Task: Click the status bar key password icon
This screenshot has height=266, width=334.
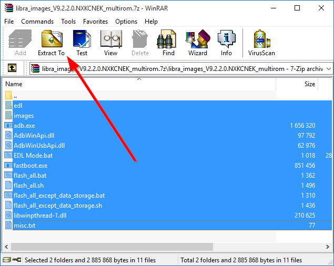Action: (x=17, y=260)
